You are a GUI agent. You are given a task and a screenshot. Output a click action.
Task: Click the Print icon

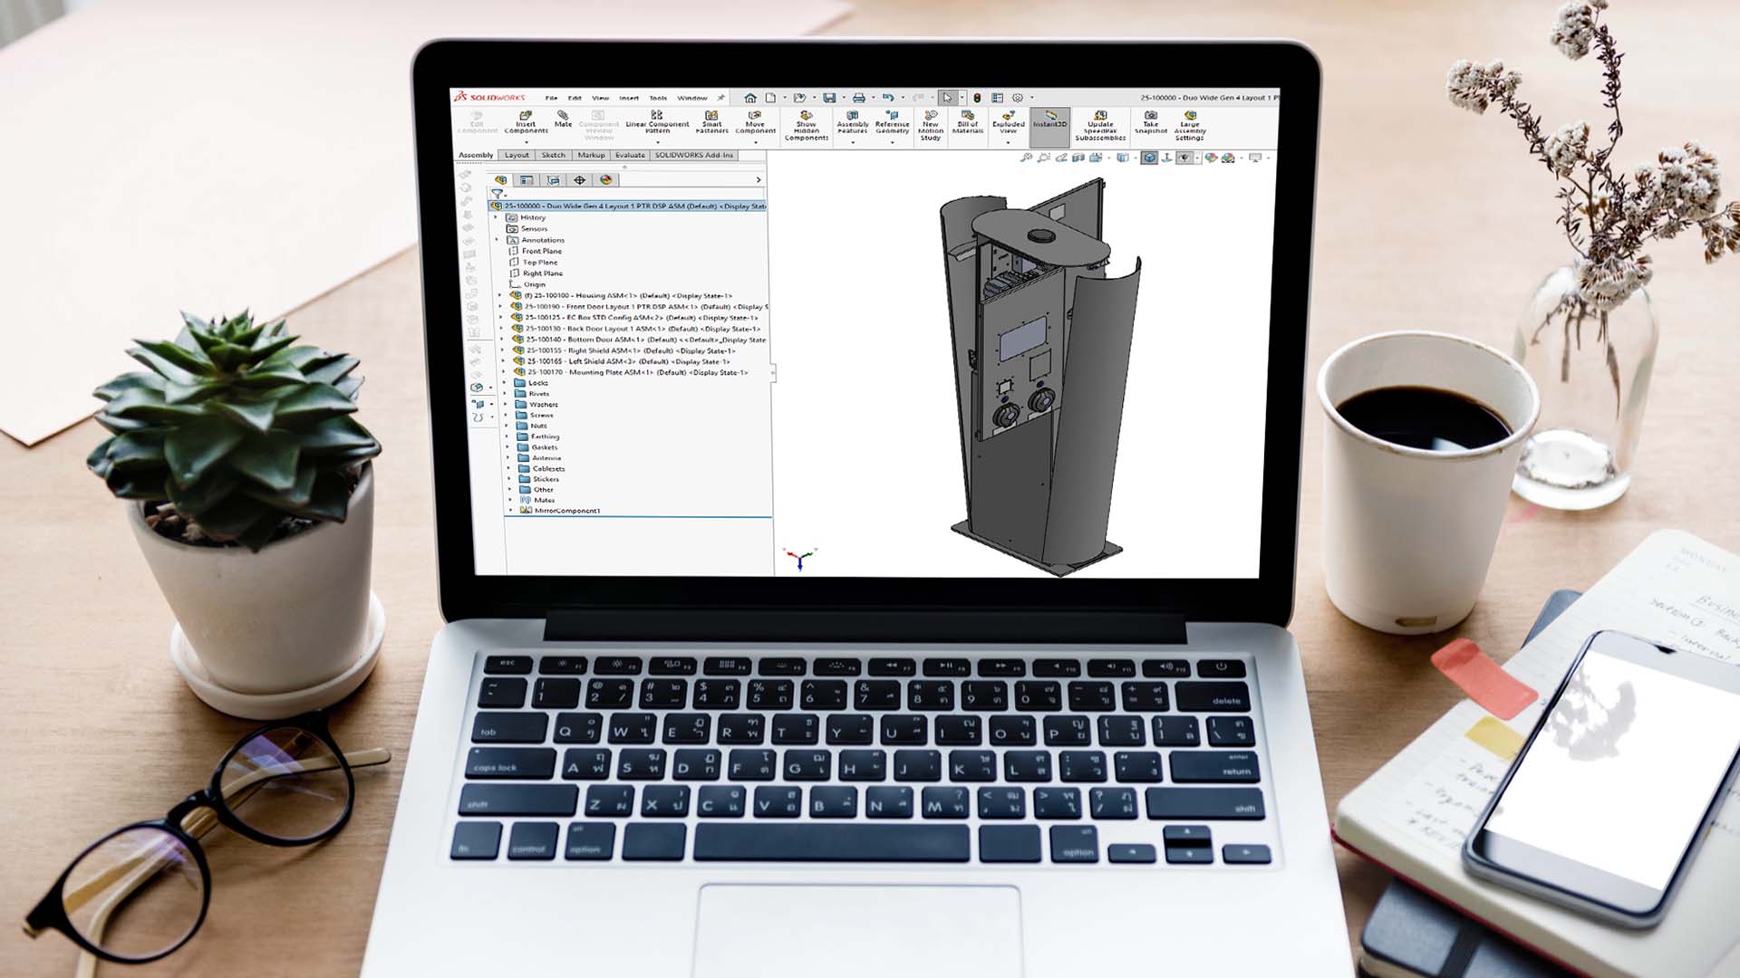[x=858, y=98]
